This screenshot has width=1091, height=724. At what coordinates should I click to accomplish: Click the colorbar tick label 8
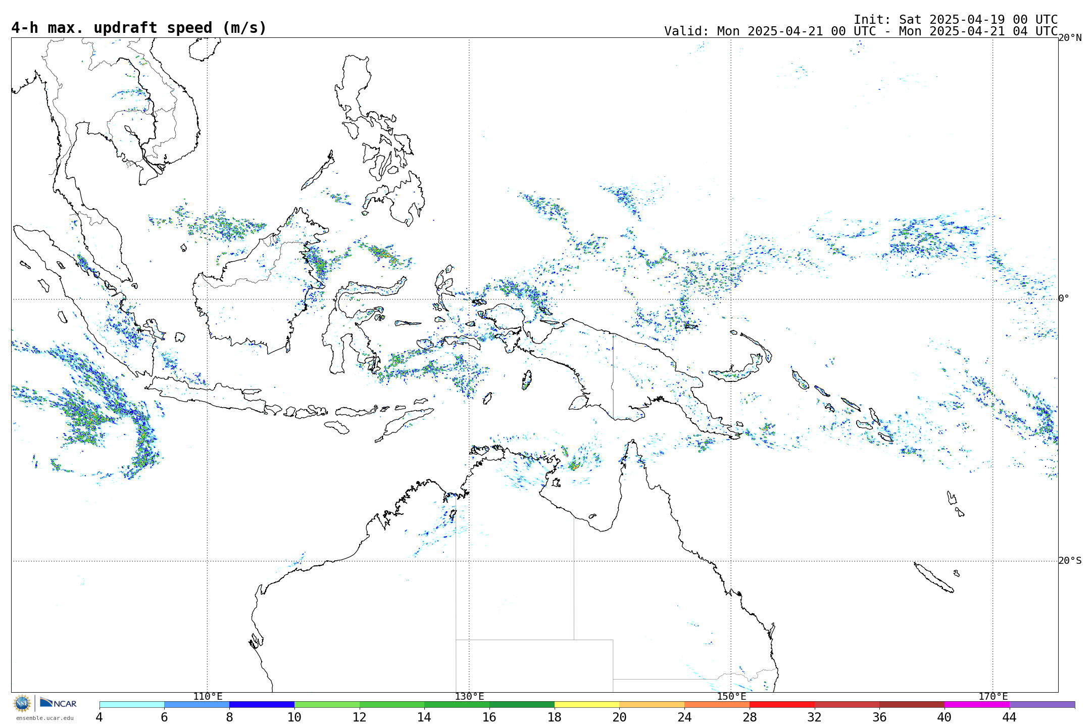coord(229,717)
